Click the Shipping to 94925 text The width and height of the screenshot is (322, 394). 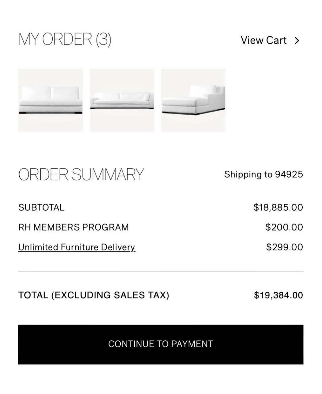[x=263, y=174]
